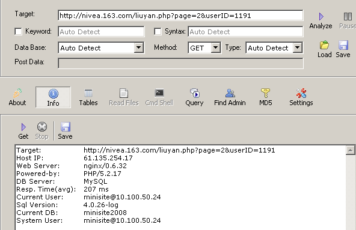Click the Syntax Auto Detect field
This screenshot has width=356, height=230.
tap(245, 32)
